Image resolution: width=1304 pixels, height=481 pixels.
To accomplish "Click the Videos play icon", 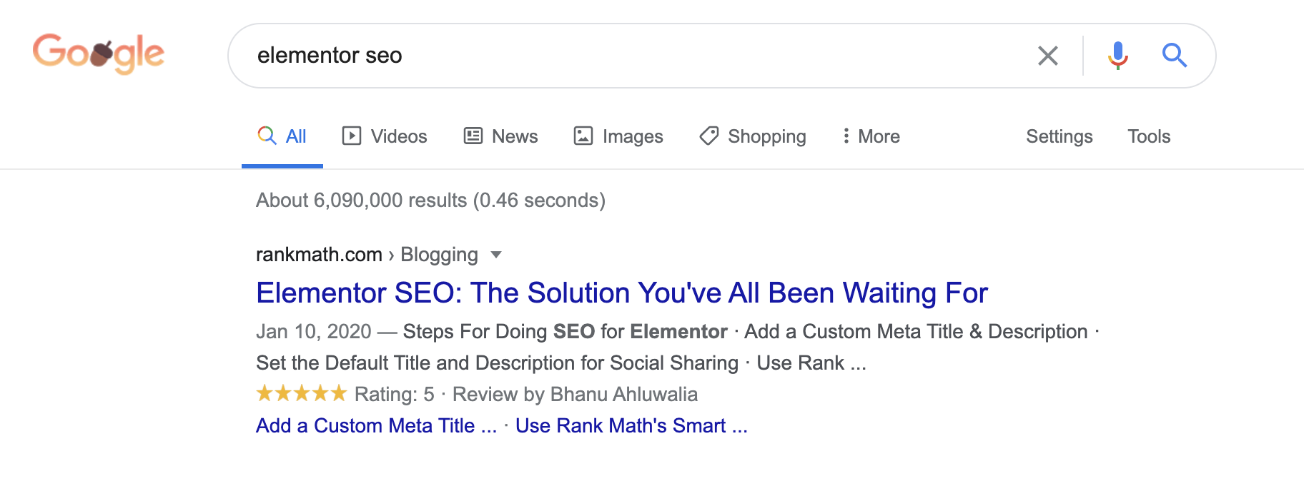I will pos(351,136).
